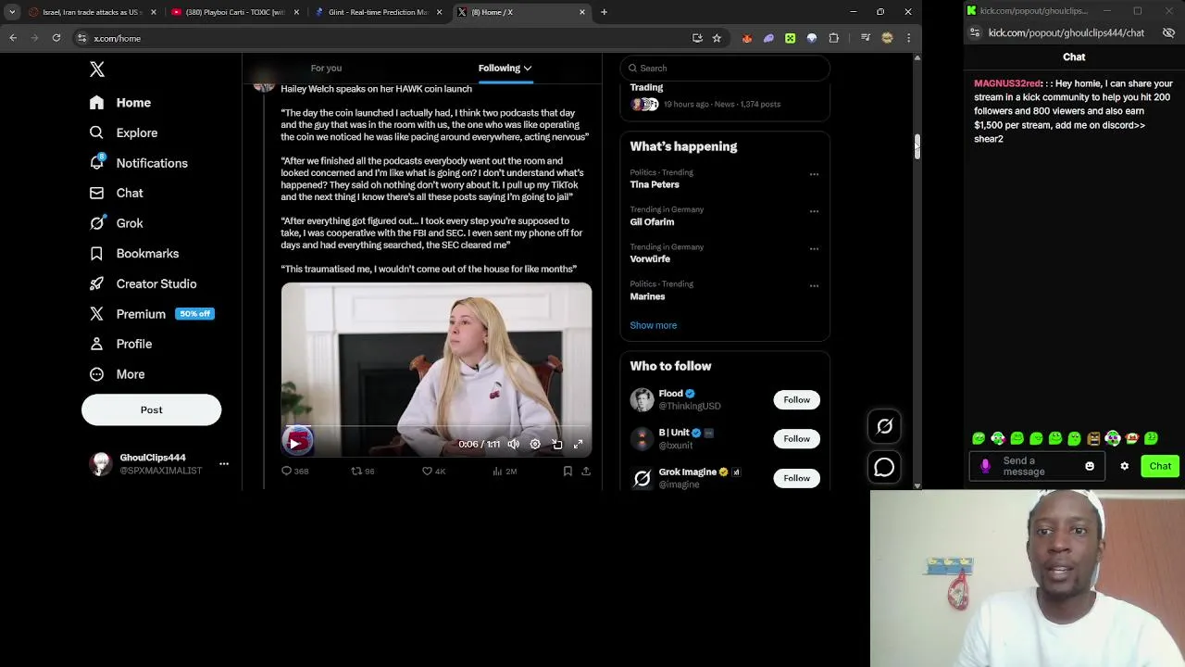Viewport: 1185px width, 667px height.
Task: Share the Hailey Welch tweet
Action: [x=585, y=471]
